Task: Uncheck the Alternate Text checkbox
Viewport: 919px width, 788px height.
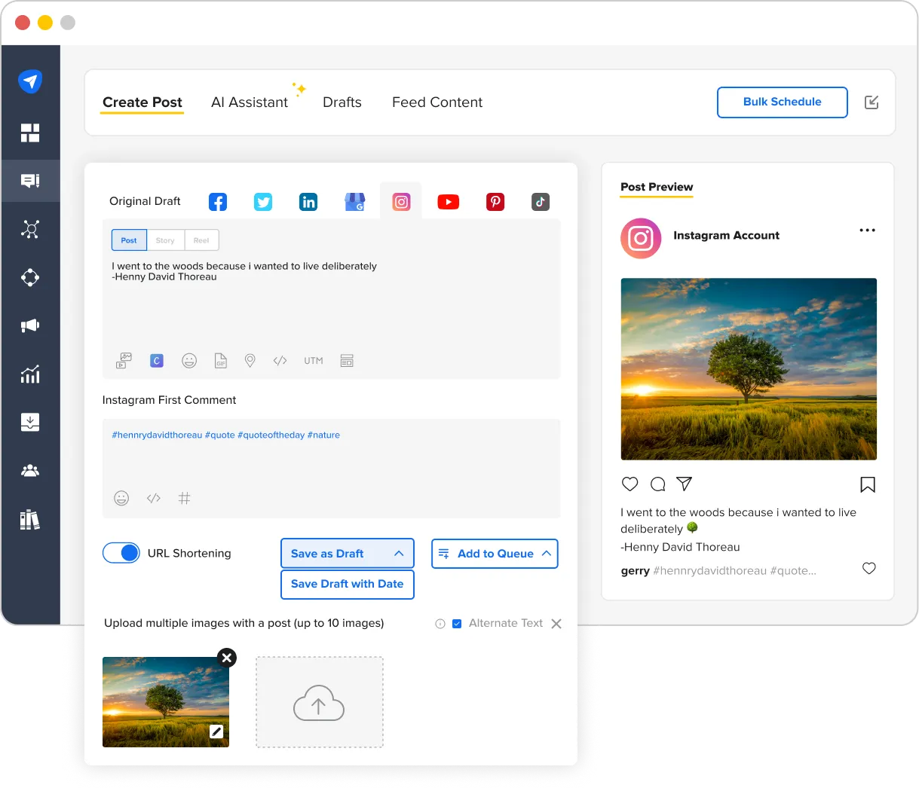Action: [x=458, y=623]
